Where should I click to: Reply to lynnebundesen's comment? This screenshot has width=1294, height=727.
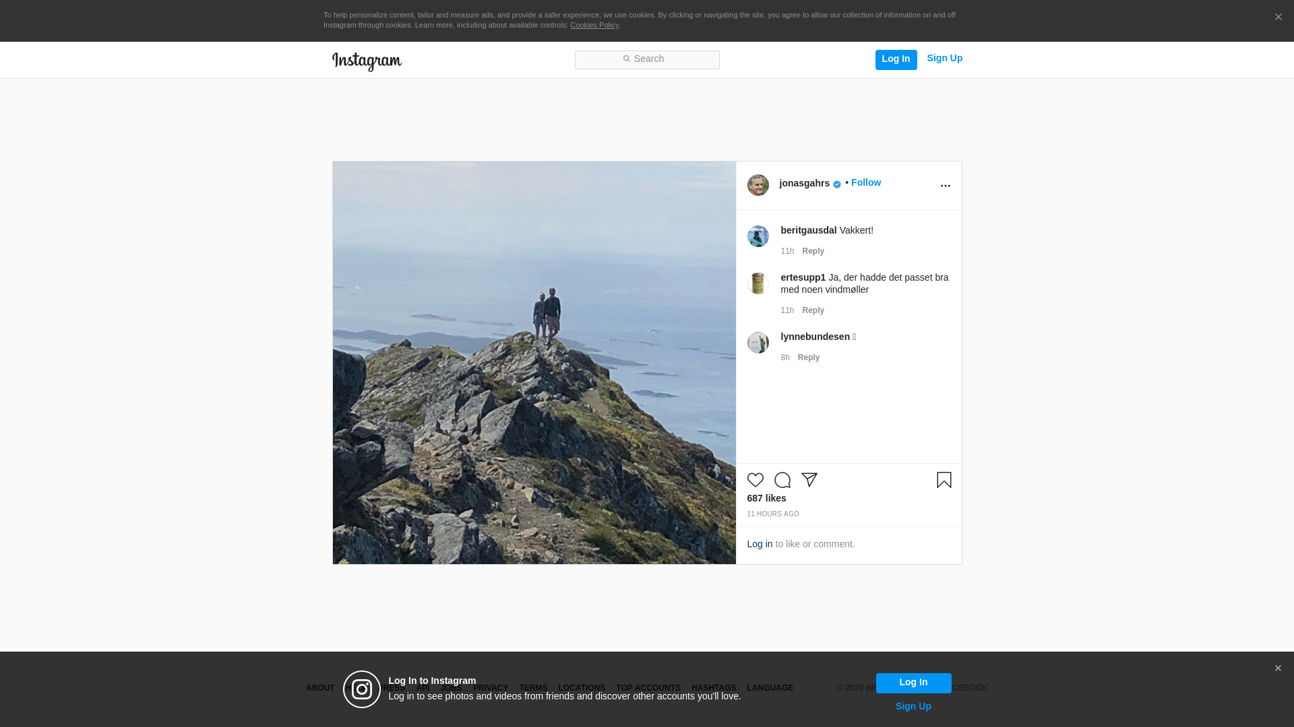[x=809, y=357]
